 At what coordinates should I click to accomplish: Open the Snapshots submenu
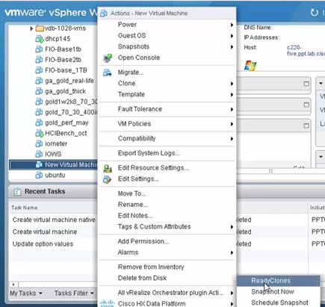pyautogui.click(x=167, y=46)
